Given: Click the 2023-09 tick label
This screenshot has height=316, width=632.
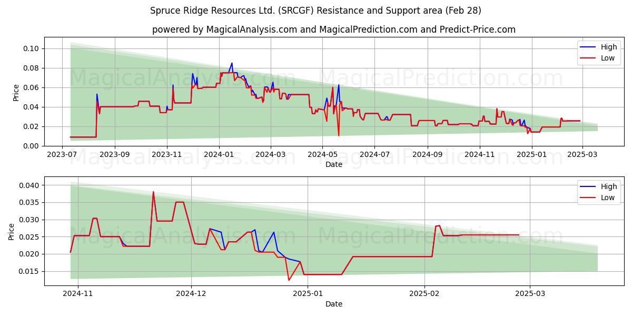Looking at the screenshot, I should (115, 155).
